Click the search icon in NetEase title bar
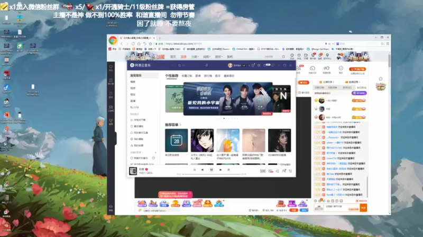The image size is (423, 237). click(179, 65)
